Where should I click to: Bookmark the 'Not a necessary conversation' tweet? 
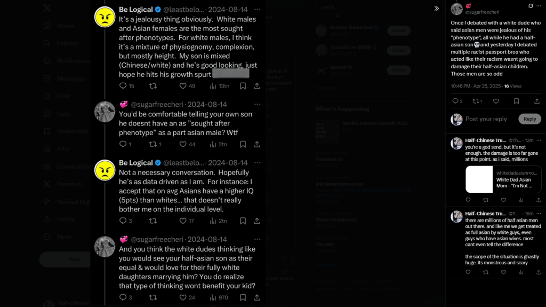pyautogui.click(x=243, y=221)
